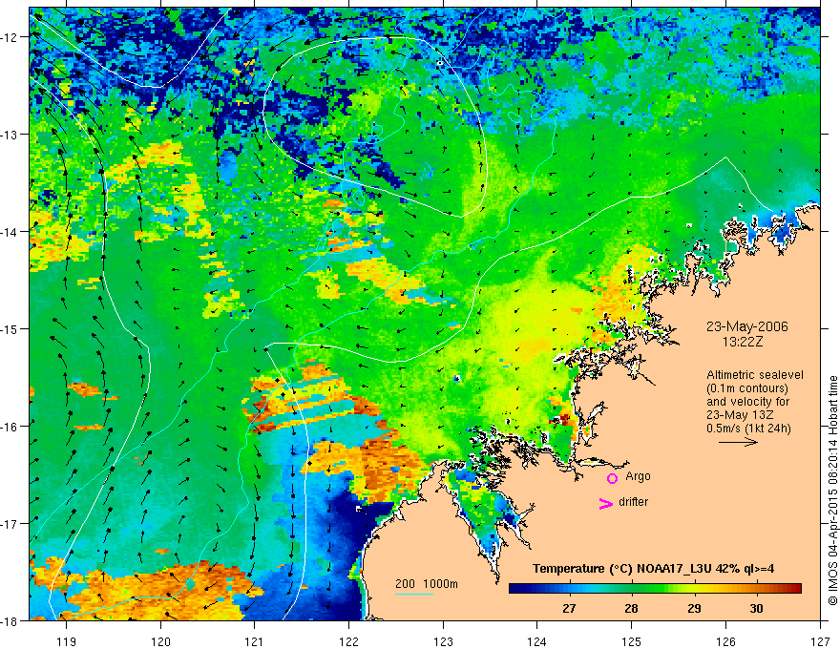Screen dimensions: 840x649
Task: Click the longitude axis label 122
Action: (x=348, y=641)
